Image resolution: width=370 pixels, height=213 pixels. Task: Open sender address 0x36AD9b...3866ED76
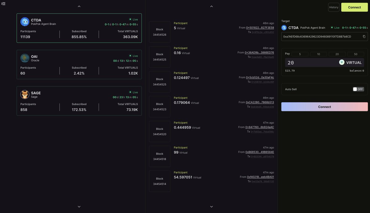[259, 52]
